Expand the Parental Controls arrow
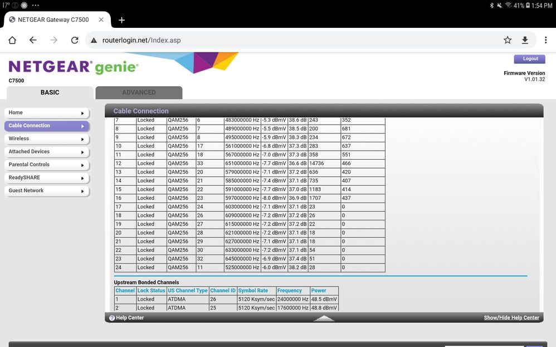This screenshot has height=347, width=556. (x=82, y=165)
